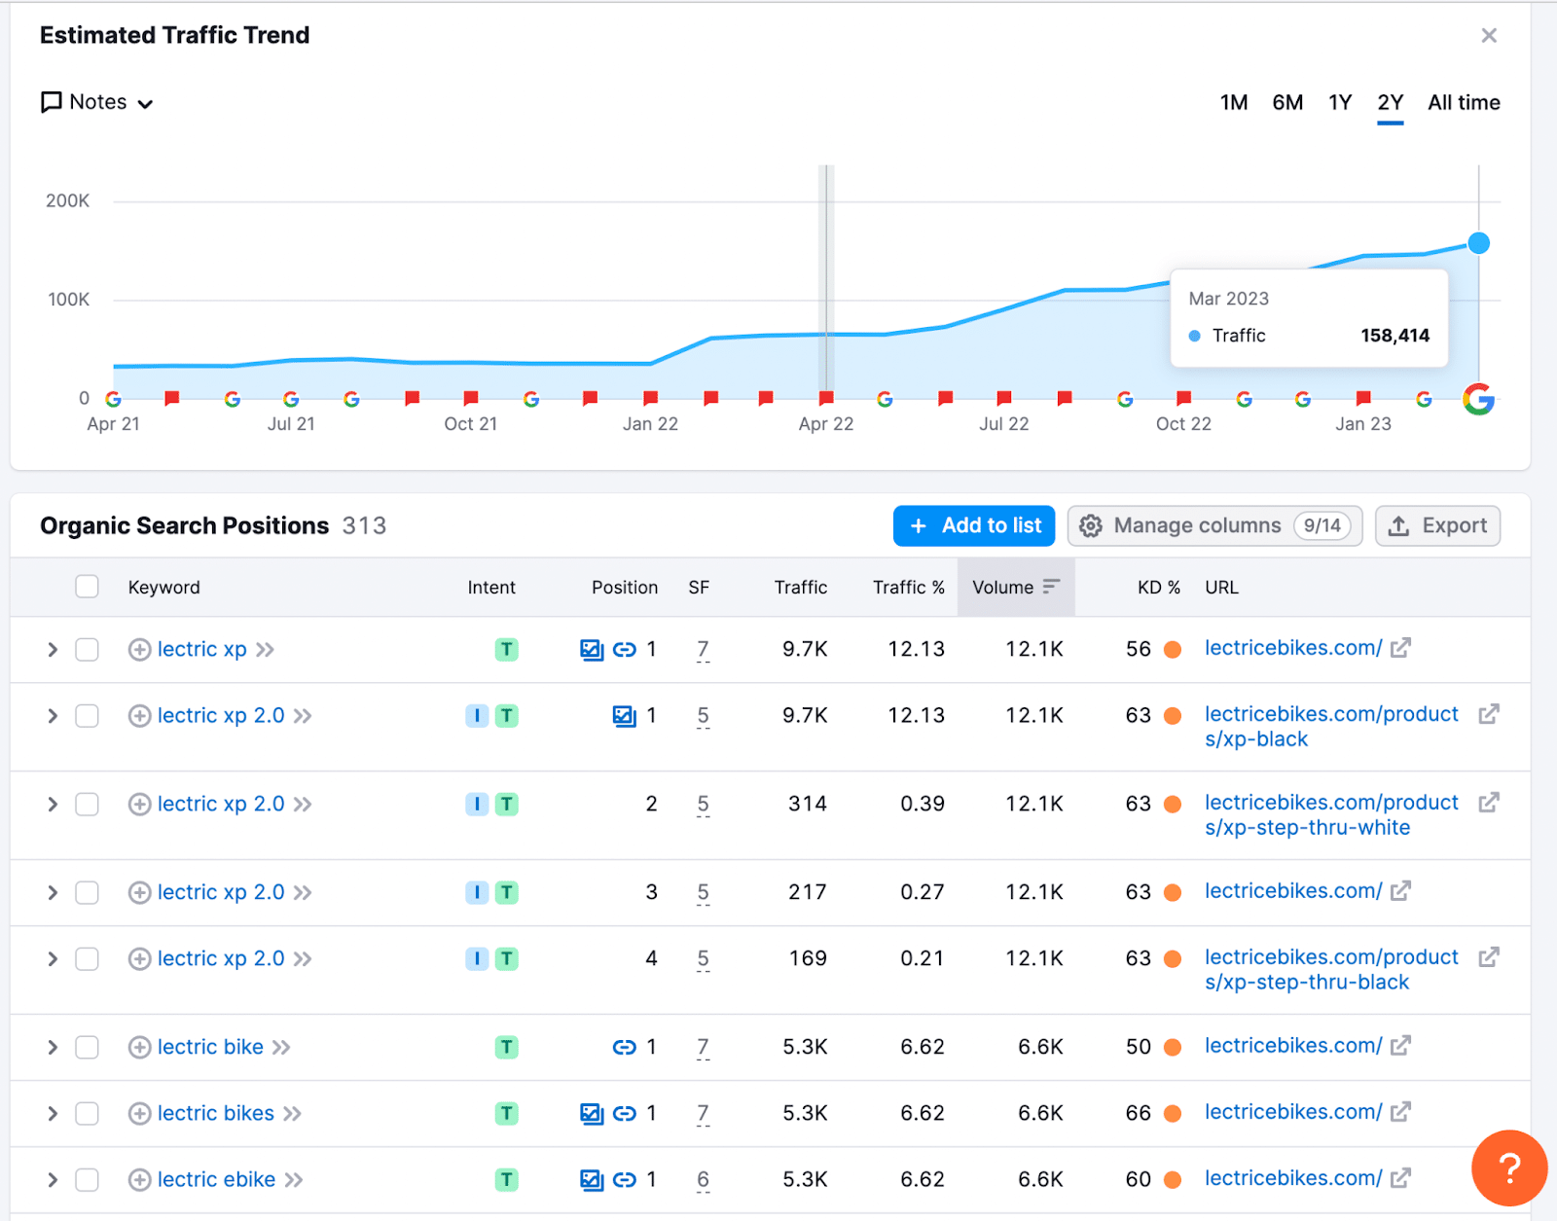Click the plus icon beside lectric ebike
This screenshot has height=1221, width=1557.
point(139,1179)
